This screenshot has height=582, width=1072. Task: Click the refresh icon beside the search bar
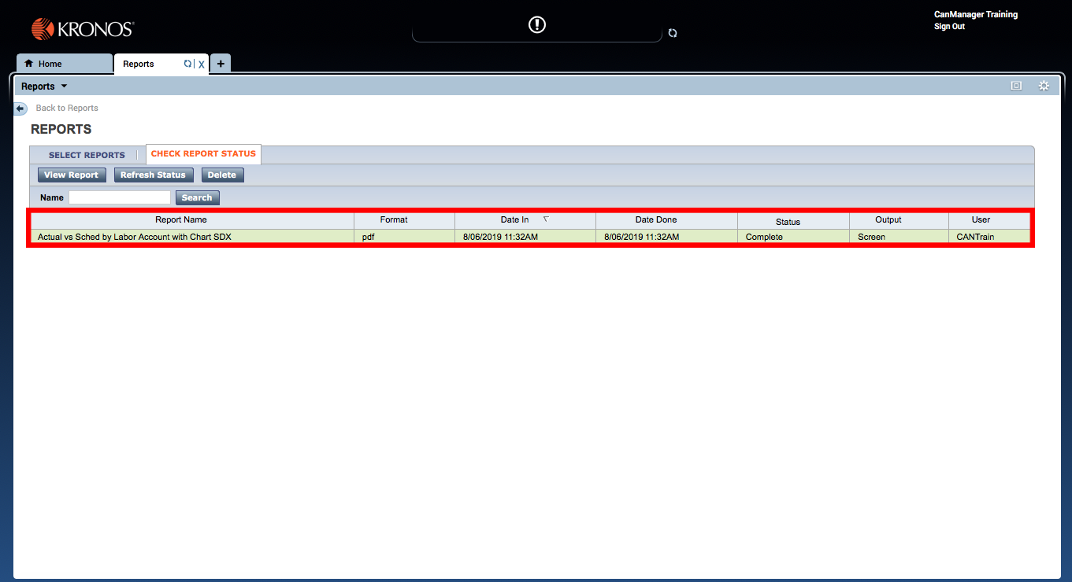(x=672, y=33)
